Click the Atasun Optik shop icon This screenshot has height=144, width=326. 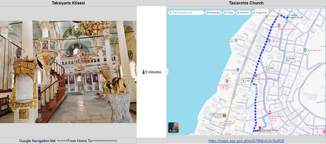click(224, 115)
